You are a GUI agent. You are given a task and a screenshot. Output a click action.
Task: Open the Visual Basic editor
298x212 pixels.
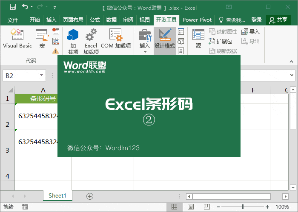(x=17, y=38)
